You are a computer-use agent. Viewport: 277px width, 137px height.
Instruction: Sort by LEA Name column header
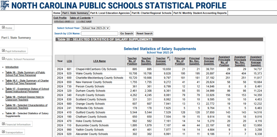[99, 61]
